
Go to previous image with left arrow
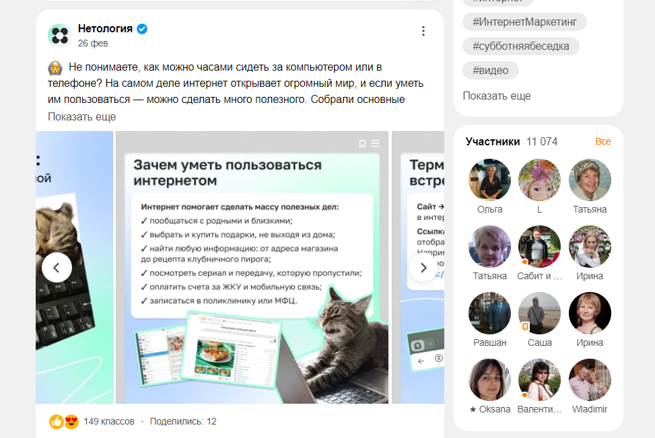click(x=57, y=267)
